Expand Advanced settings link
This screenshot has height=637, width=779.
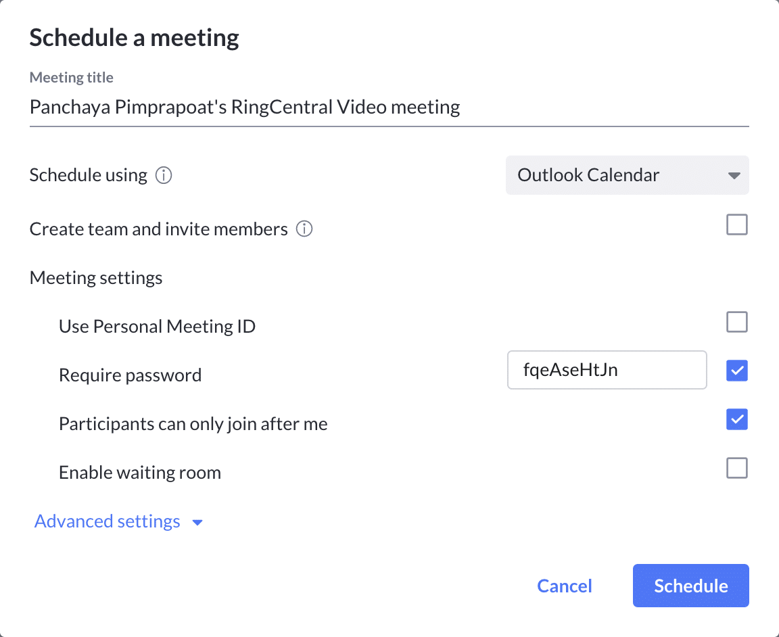108,522
